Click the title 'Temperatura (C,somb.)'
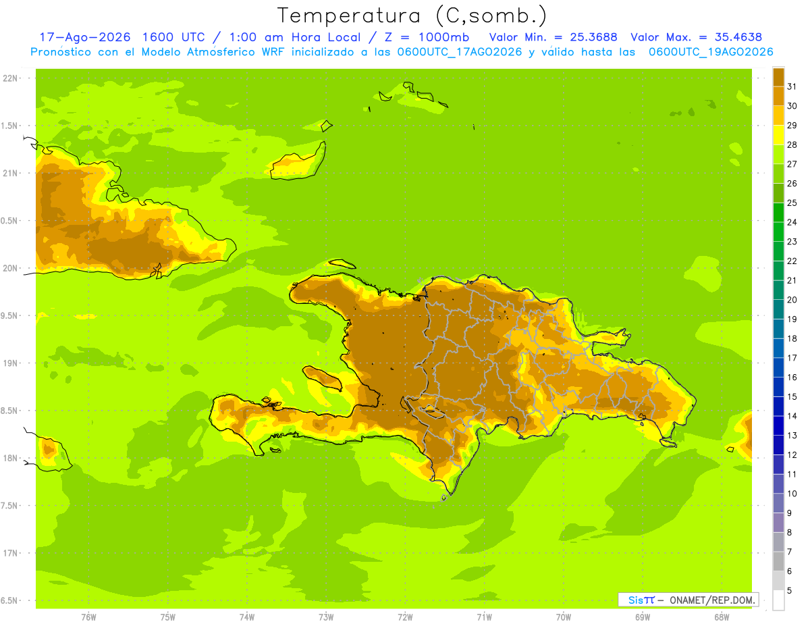 (x=411, y=16)
